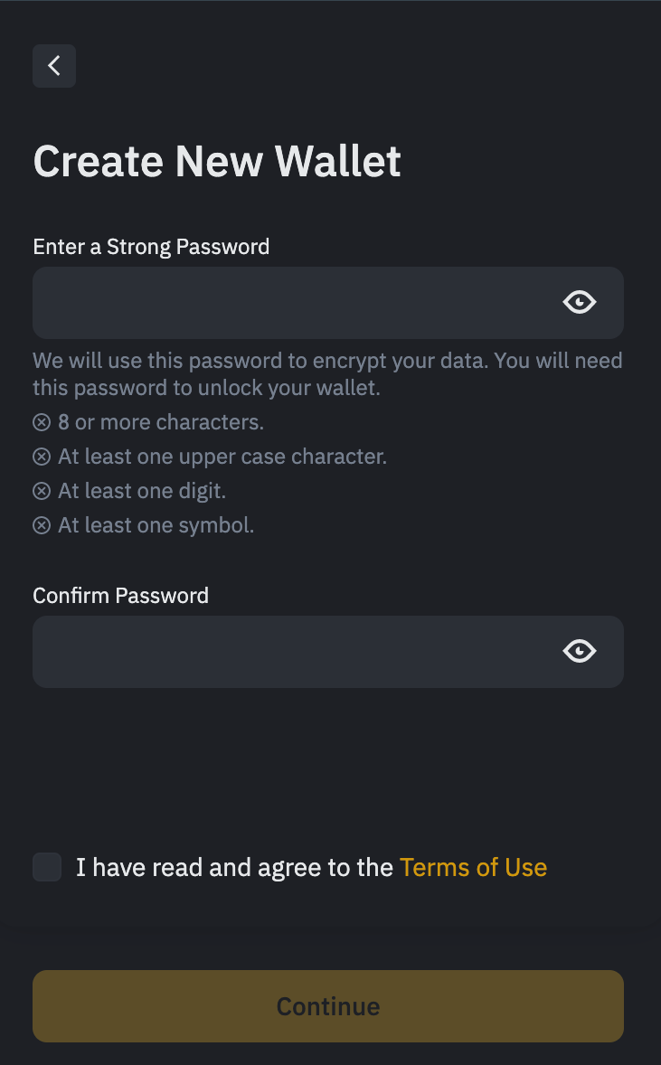Focus the Enter a Strong Password input
Image resolution: width=661 pixels, height=1065 pixels.
tap(289, 303)
